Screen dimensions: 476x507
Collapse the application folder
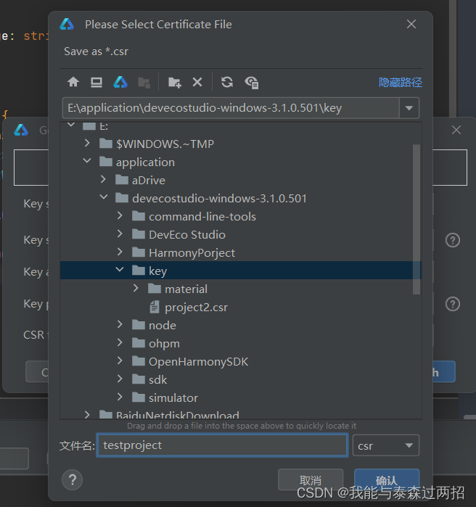point(87,161)
